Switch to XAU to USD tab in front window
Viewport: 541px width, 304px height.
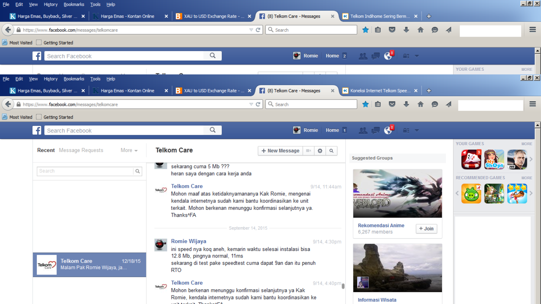click(x=214, y=91)
